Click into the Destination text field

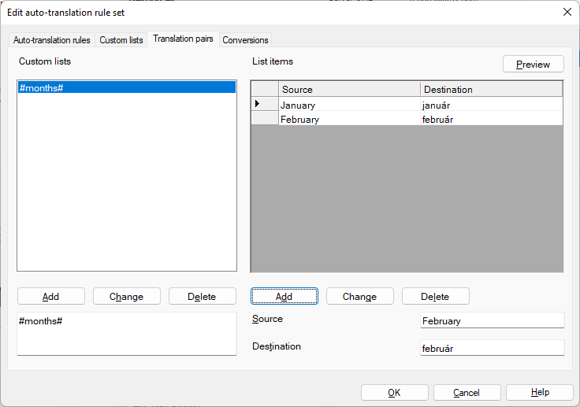[492, 349]
